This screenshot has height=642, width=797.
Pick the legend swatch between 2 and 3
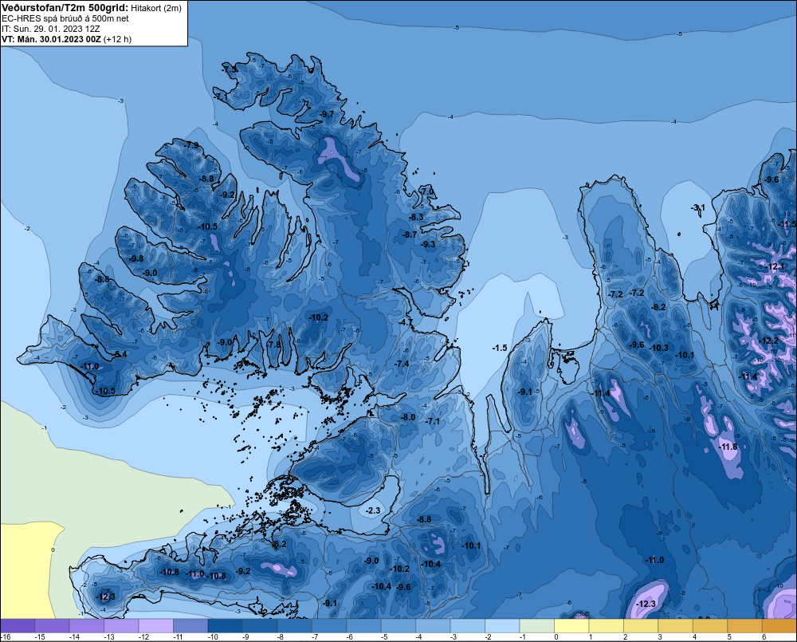tap(641, 626)
